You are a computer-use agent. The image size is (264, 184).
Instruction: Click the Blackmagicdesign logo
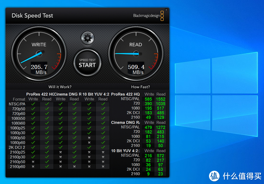[148, 16]
